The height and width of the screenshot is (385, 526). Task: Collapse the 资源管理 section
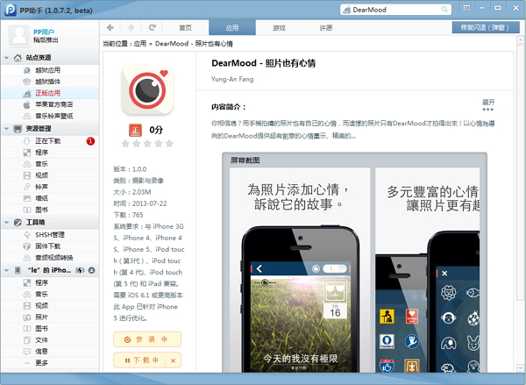click(x=6, y=129)
